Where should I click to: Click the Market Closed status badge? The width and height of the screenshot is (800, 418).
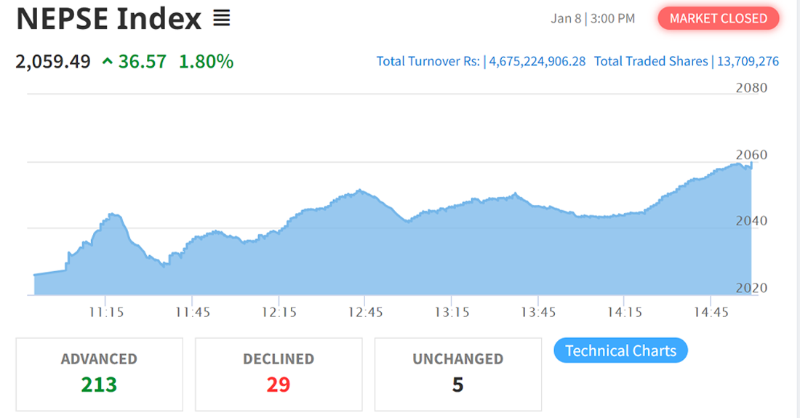(x=718, y=18)
